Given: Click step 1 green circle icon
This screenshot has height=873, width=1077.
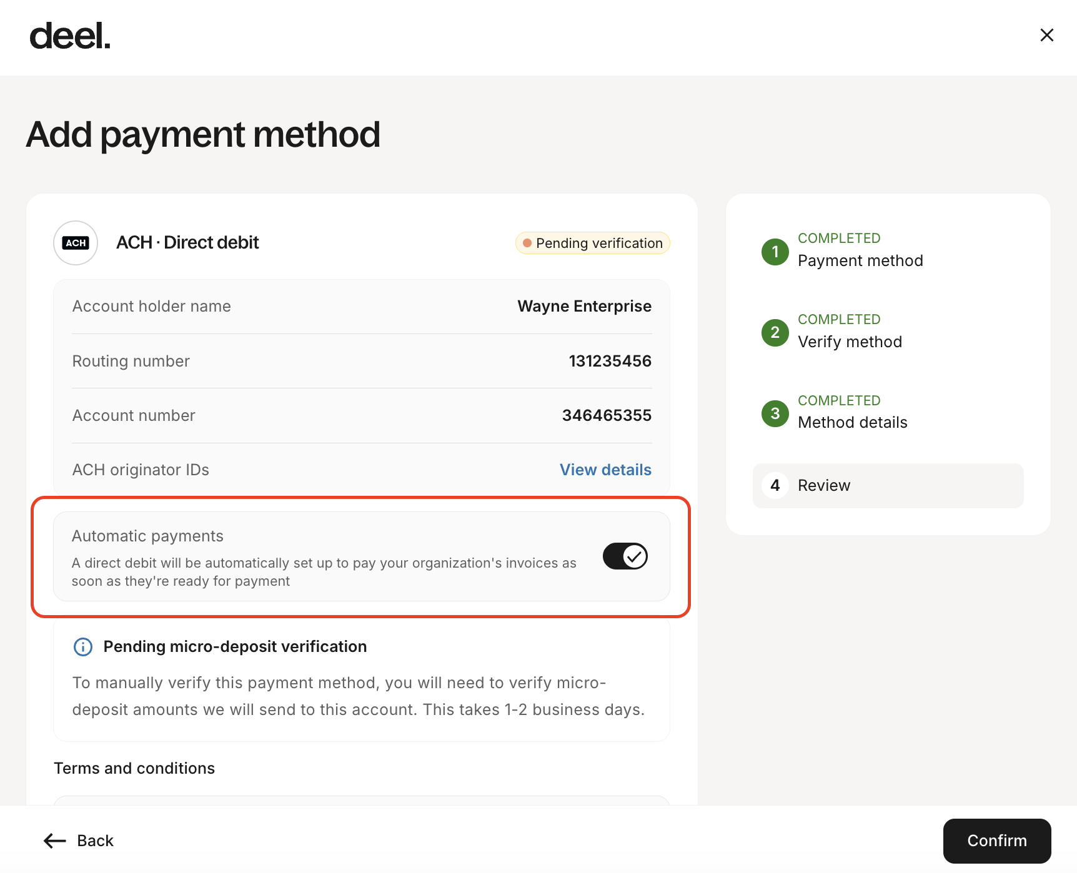Looking at the screenshot, I should pyautogui.click(x=775, y=252).
